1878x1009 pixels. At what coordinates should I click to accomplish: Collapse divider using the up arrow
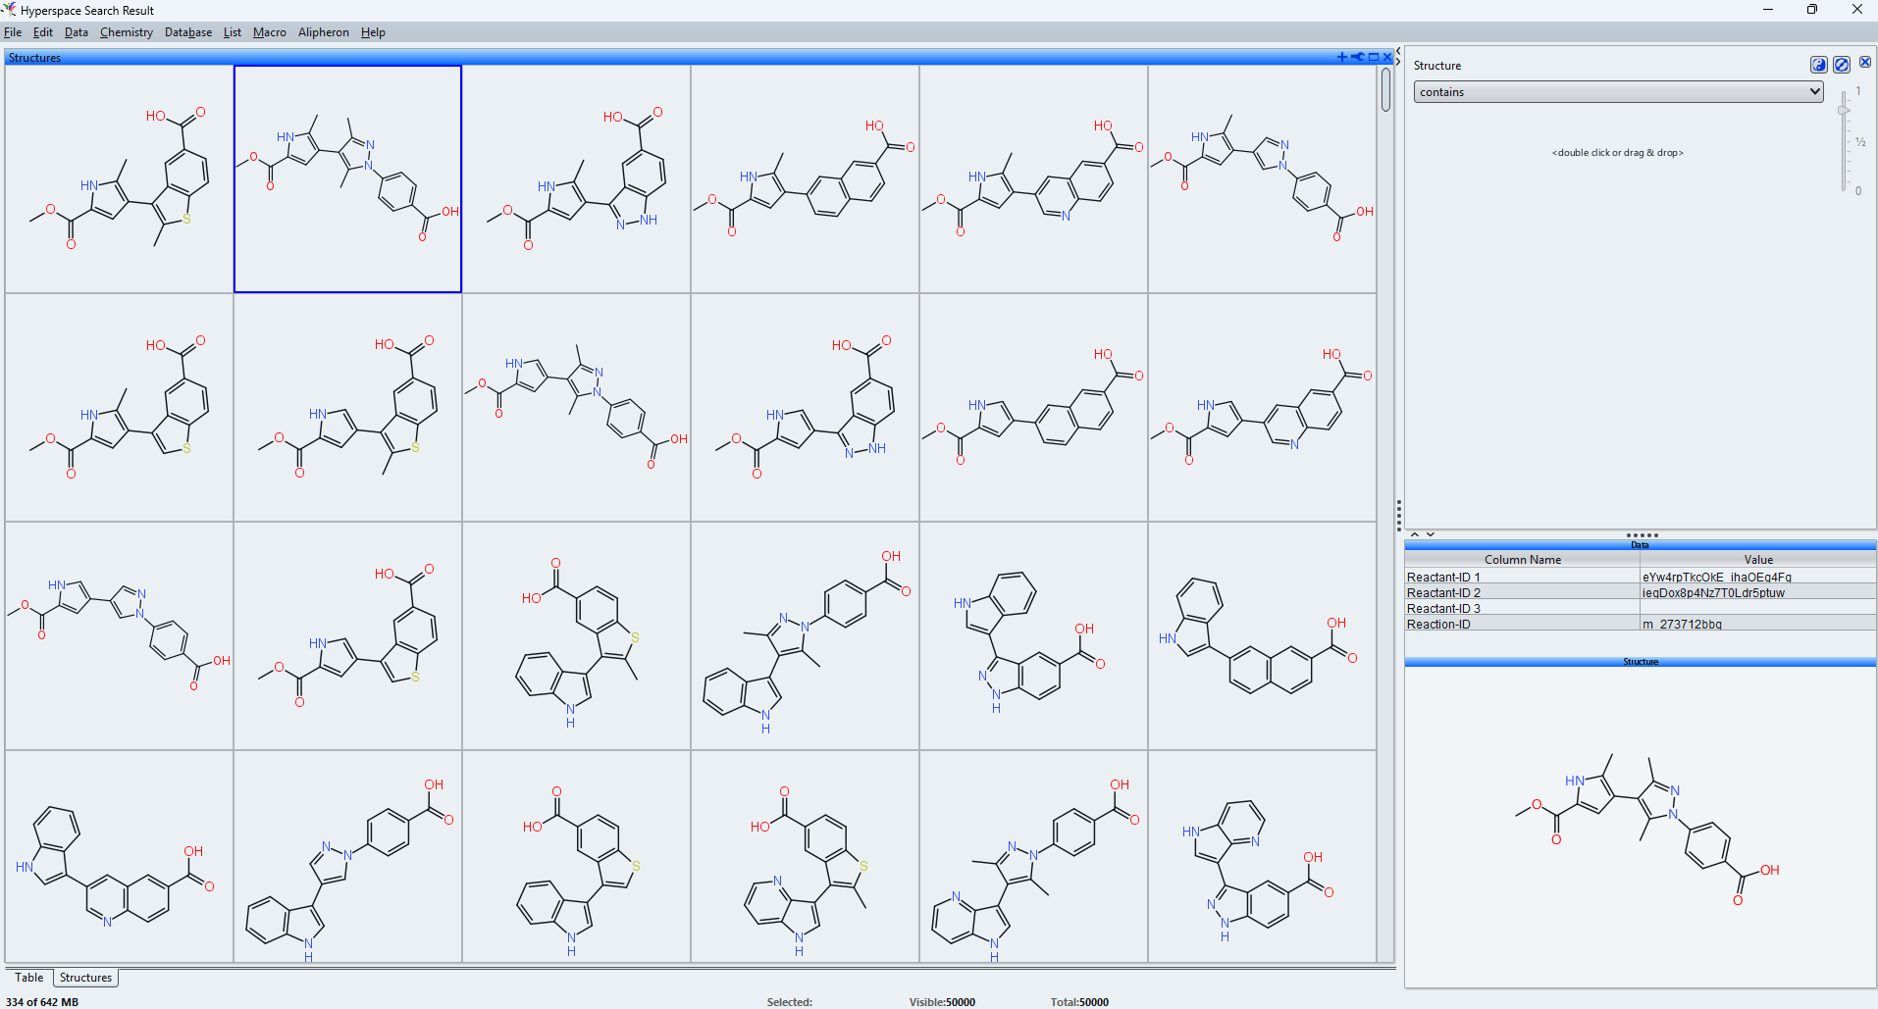[x=1415, y=534]
